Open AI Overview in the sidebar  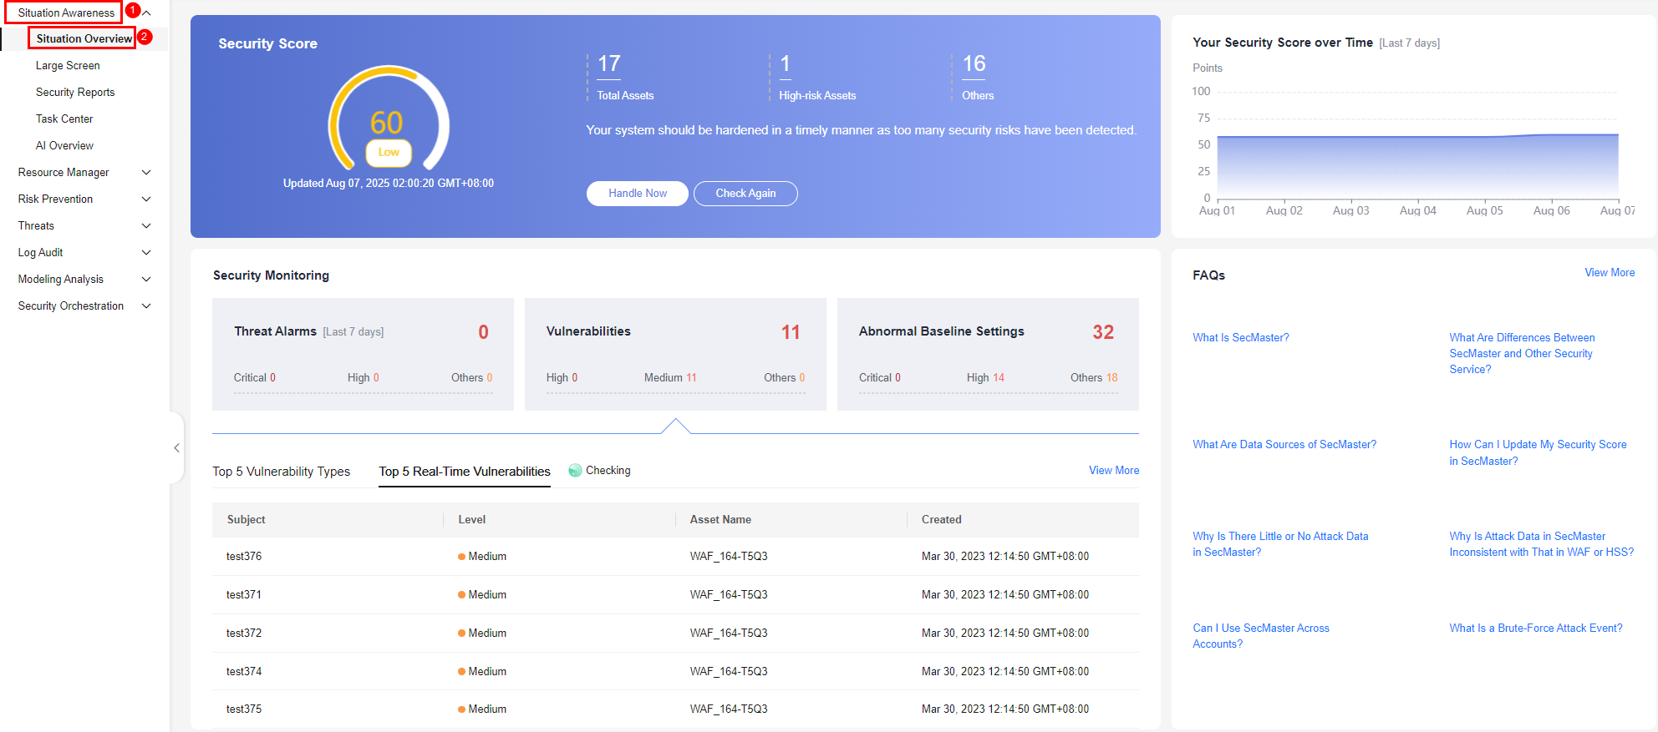64,145
